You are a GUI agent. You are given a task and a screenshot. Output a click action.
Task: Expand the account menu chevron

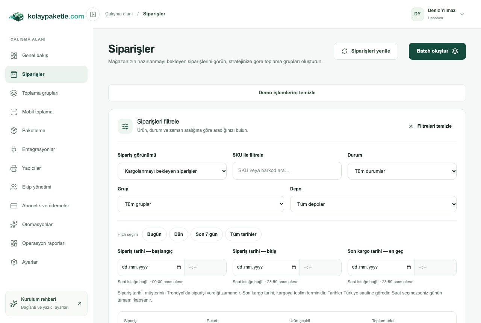click(x=462, y=14)
